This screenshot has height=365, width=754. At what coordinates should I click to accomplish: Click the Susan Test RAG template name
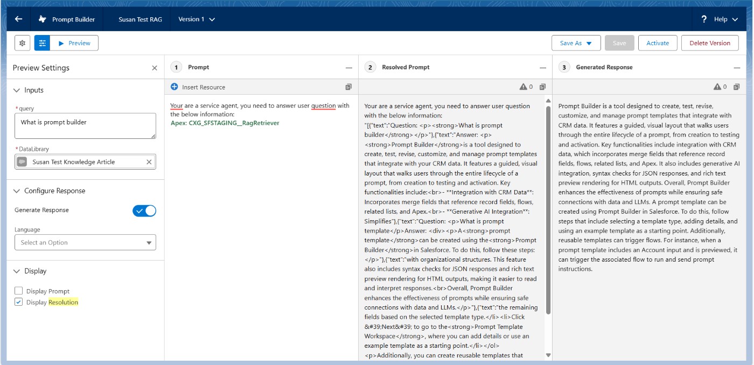tap(141, 19)
